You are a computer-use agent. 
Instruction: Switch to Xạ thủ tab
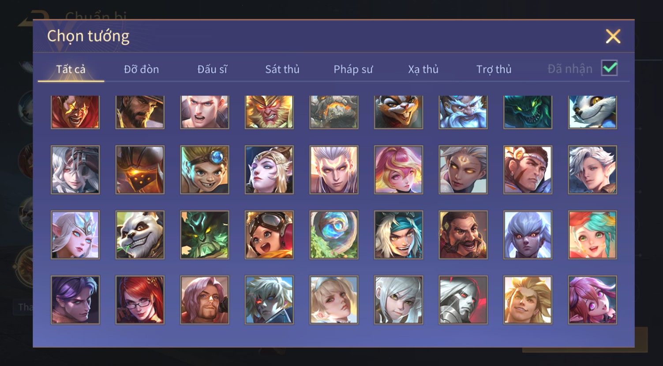423,69
